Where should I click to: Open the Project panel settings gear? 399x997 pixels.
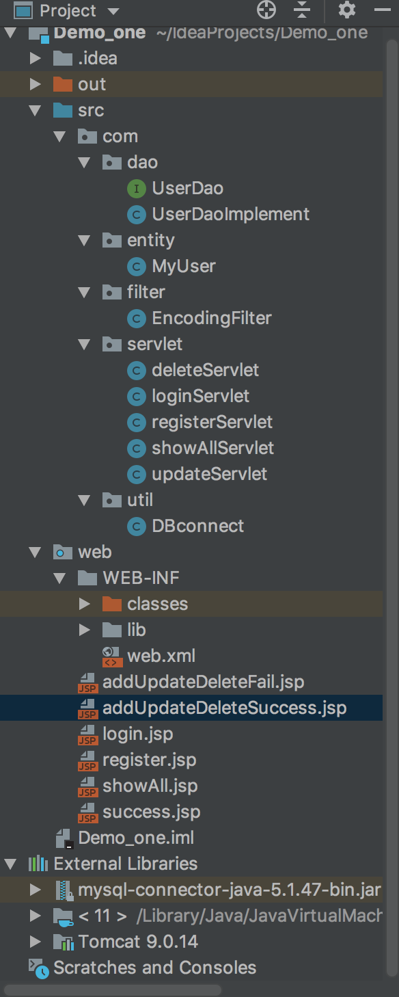[347, 10]
